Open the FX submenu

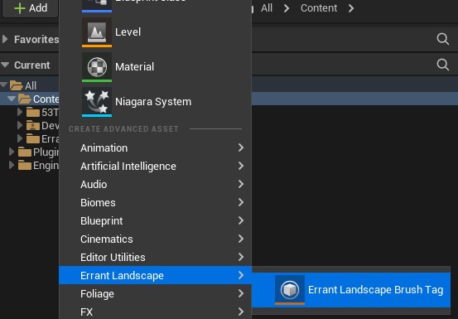(156, 312)
